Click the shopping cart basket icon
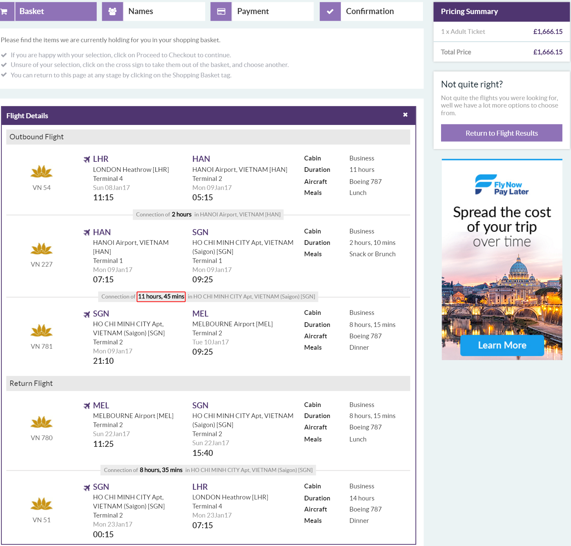This screenshot has height=546, width=571. click(4, 11)
